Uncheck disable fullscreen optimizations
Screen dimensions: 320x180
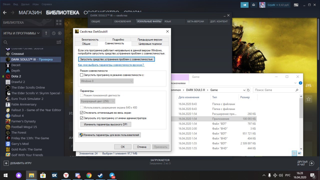click(81, 113)
